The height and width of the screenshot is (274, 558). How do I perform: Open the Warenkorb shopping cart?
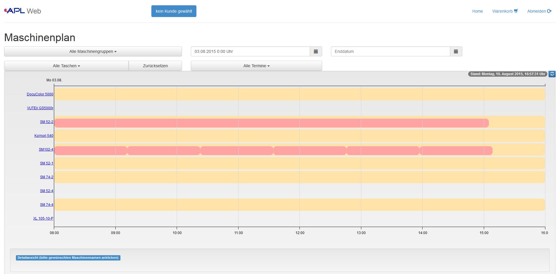click(505, 11)
